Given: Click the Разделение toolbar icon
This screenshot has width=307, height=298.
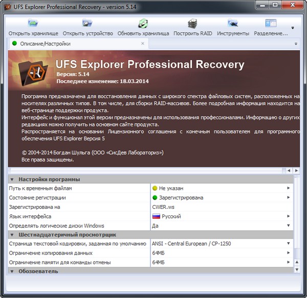Looking at the screenshot, I should [x=271, y=23].
